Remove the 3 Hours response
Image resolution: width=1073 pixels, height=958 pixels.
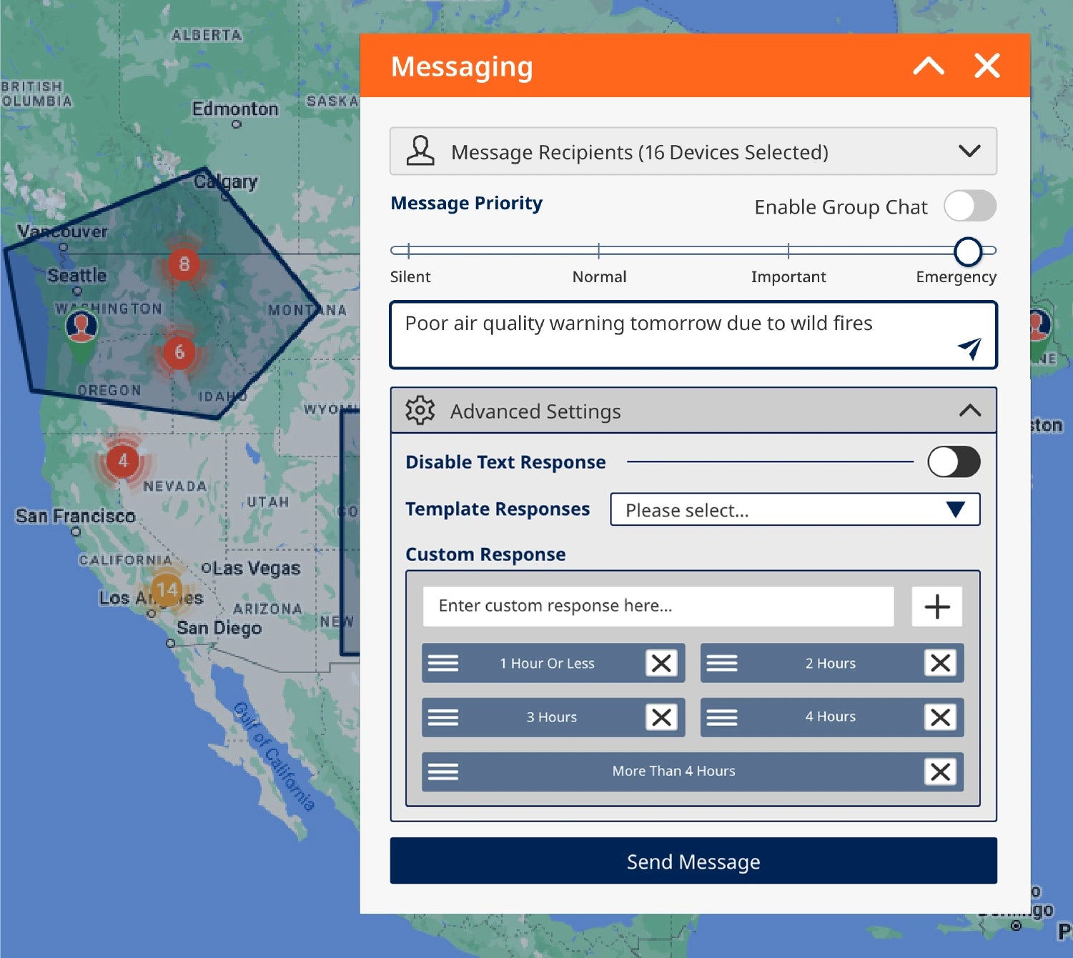(x=662, y=717)
